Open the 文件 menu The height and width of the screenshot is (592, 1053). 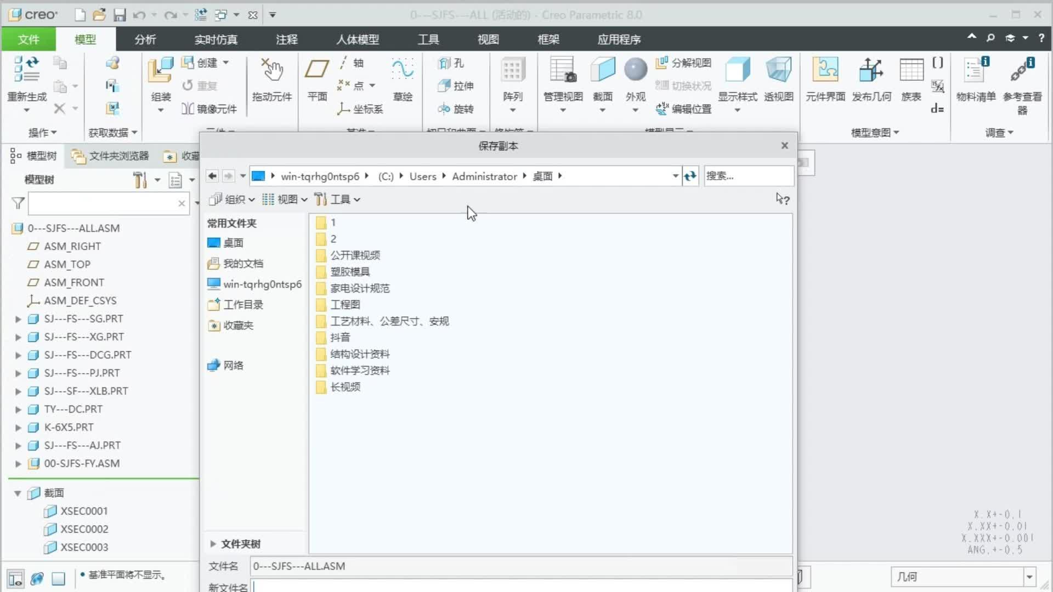[x=28, y=39]
